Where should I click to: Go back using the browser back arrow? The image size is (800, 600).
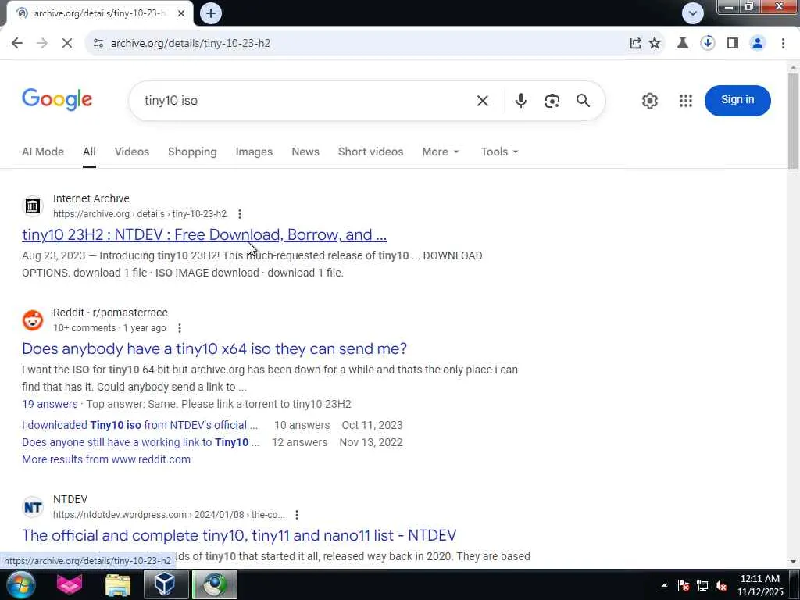(x=17, y=44)
